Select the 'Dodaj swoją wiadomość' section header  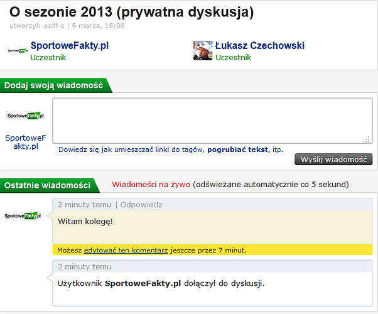pos(53,85)
